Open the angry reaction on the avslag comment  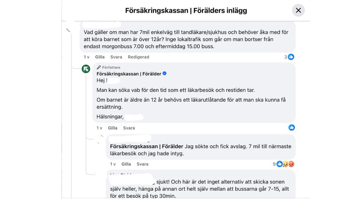click(292, 164)
